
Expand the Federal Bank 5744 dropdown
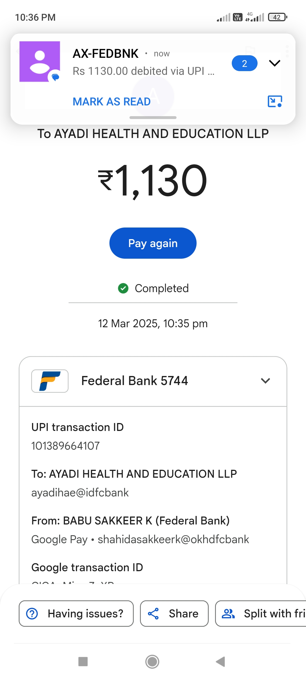pyautogui.click(x=265, y=381)
